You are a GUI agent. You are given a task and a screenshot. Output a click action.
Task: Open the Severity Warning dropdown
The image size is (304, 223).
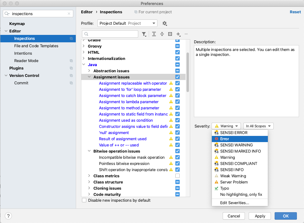[226, 126]
